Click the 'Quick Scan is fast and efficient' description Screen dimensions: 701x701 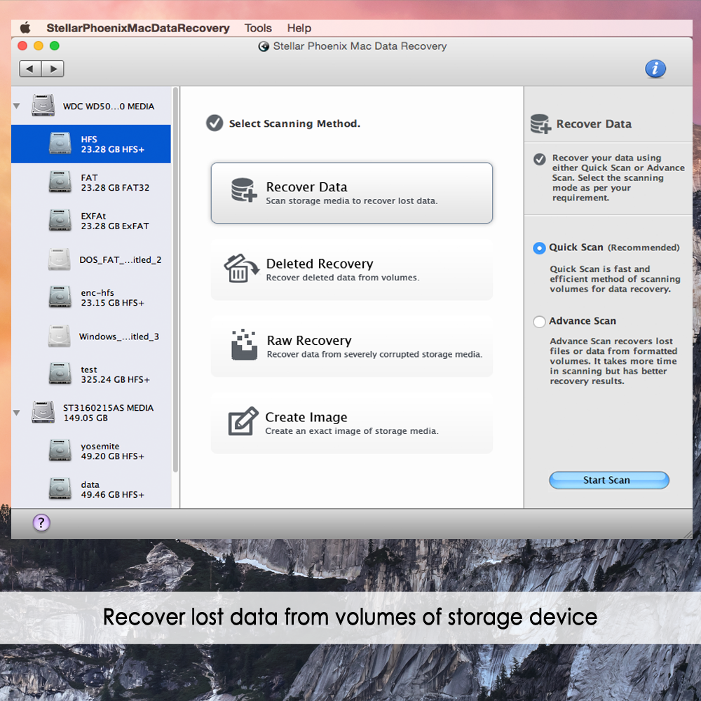pos(615,279)
